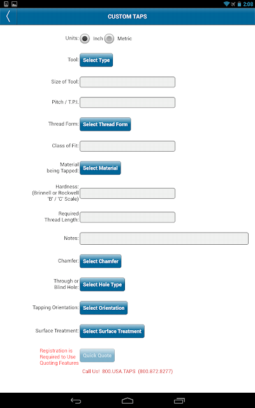Tap the back arrow in header
Image resolution: width=255 pixels, height=408 pixels.
(8, 17)
